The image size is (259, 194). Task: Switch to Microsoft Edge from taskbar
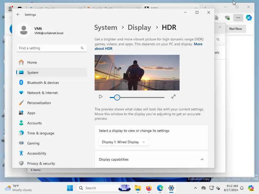(160, 188)
